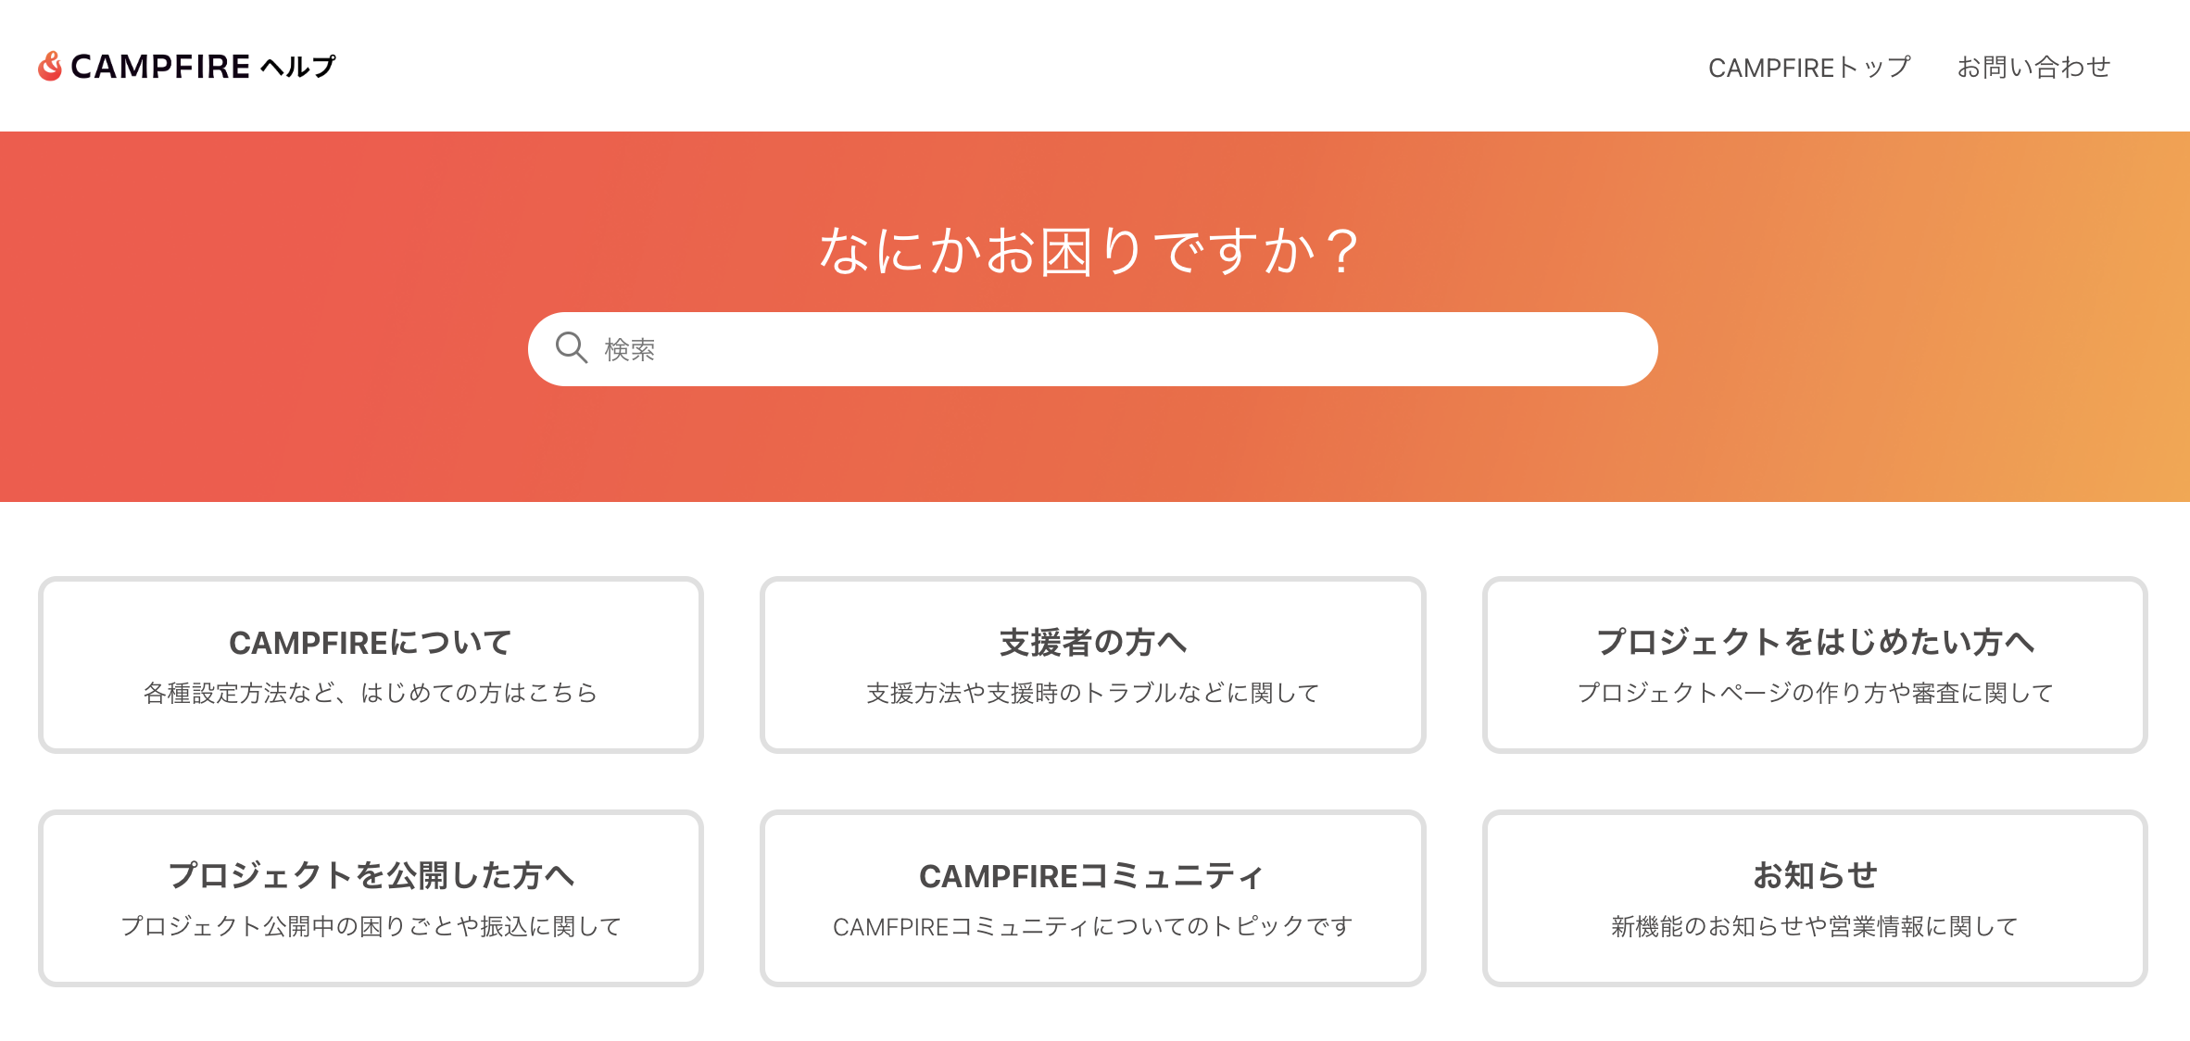Open the CAMPFIREについて category title

point(371,642)
